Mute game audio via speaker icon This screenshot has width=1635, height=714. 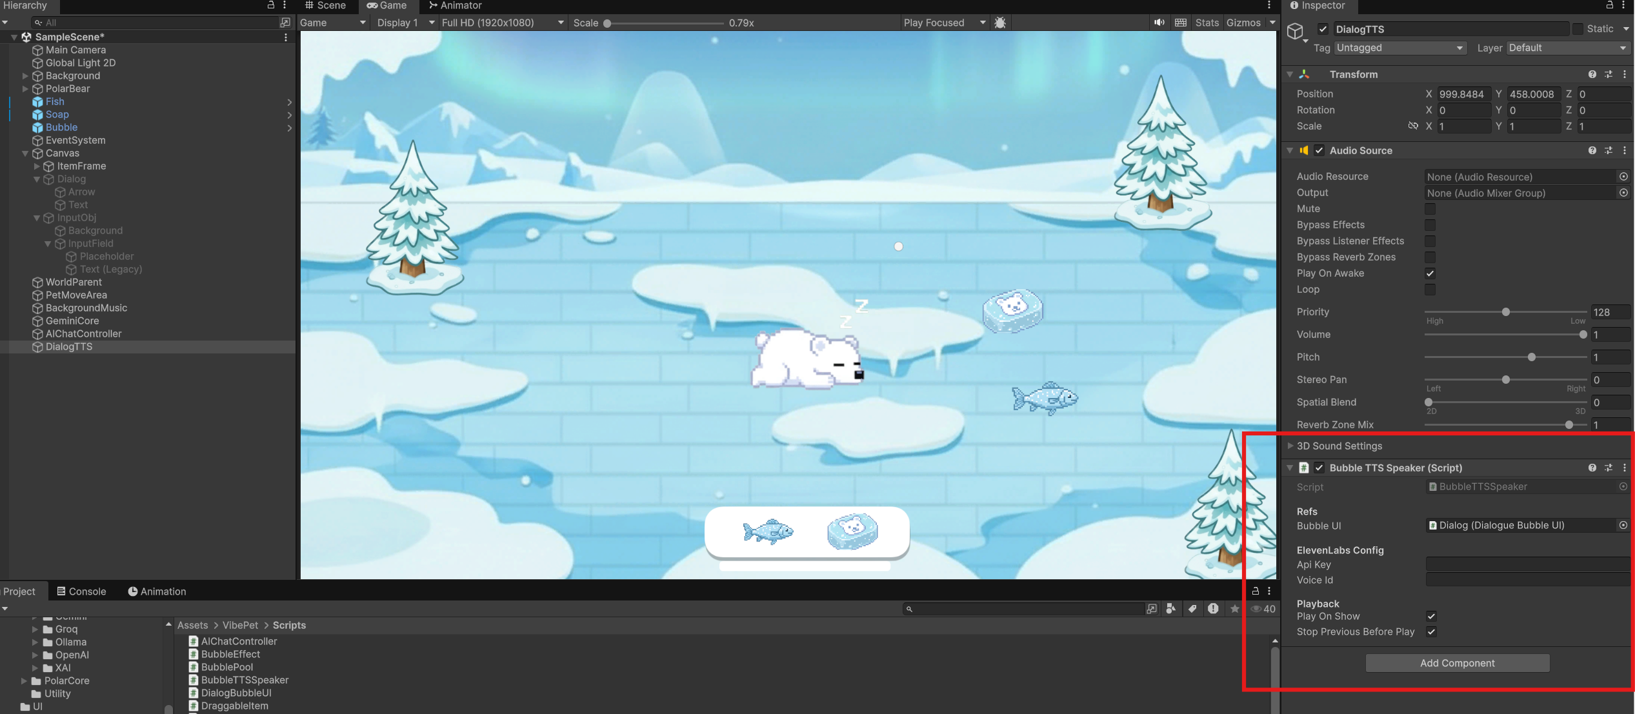[1159, 23]
